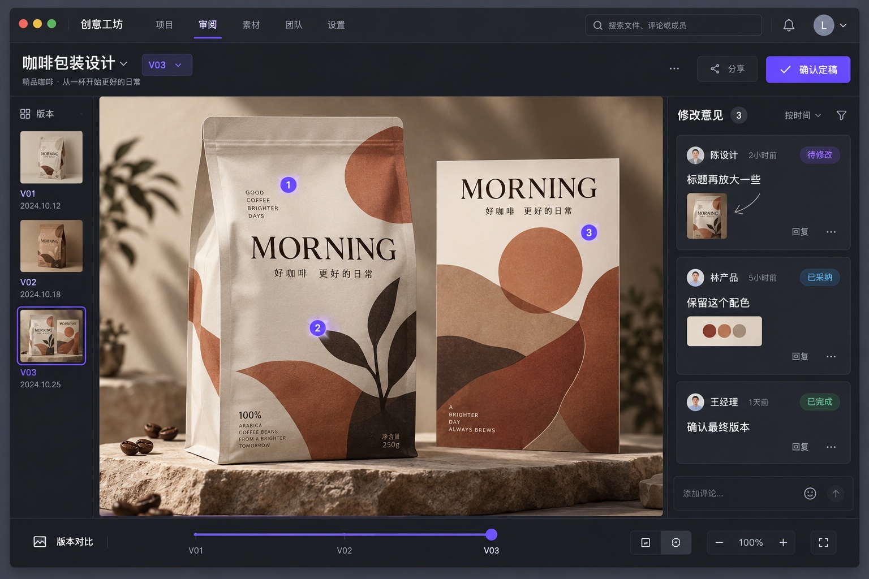
Task: Open the 素材 tab
Action: (x=251, y=25)
